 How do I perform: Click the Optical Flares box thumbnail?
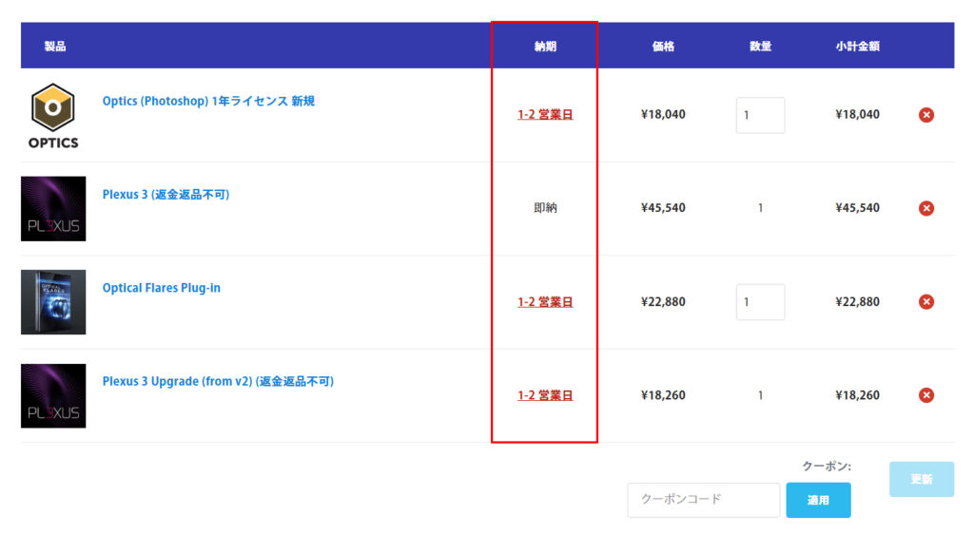point(53,302)
